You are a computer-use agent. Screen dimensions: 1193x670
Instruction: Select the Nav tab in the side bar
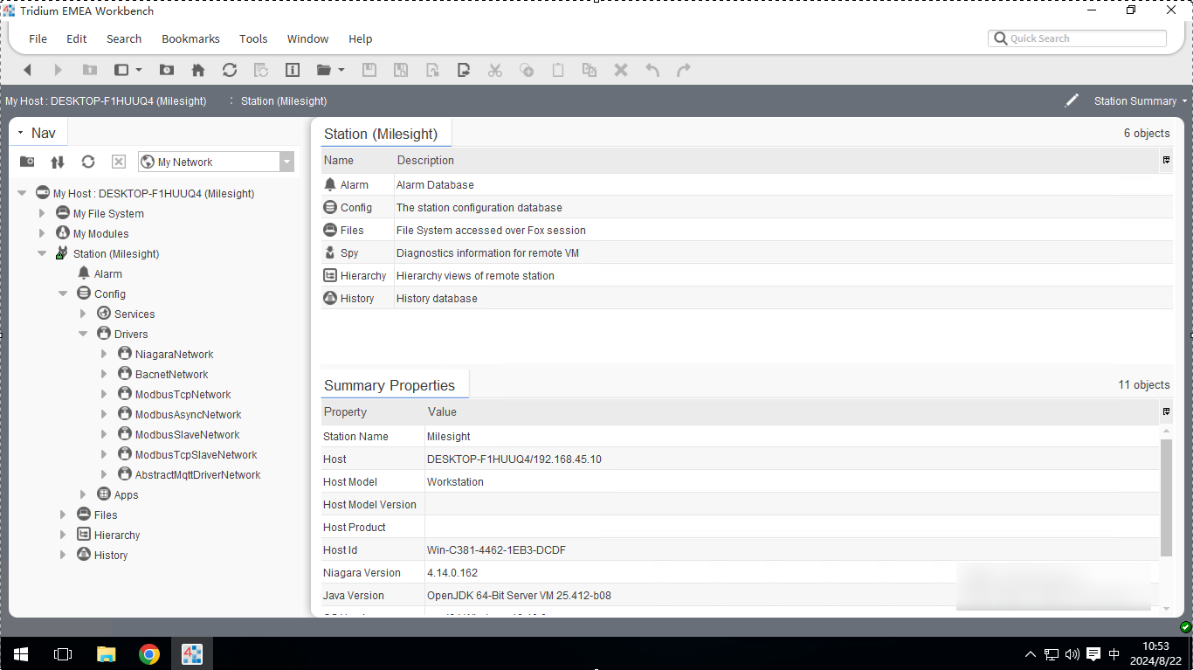39,133
